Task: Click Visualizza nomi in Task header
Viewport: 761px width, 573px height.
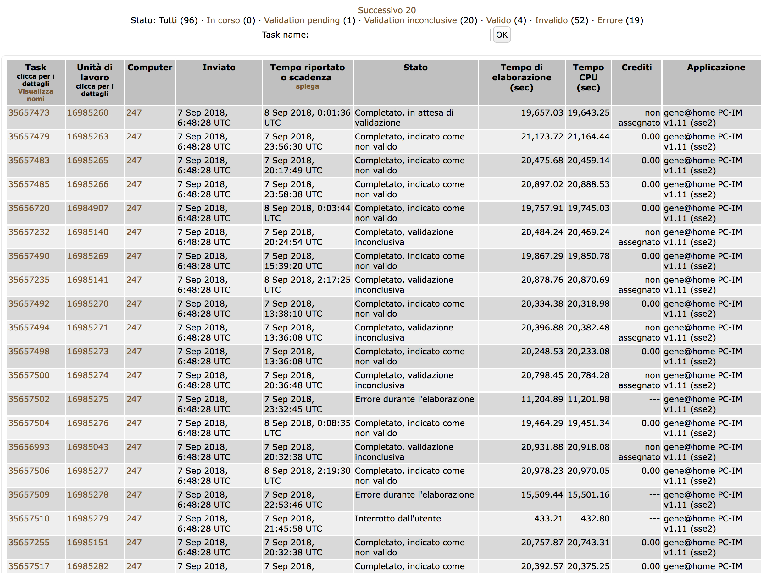Action: [36, 95]
